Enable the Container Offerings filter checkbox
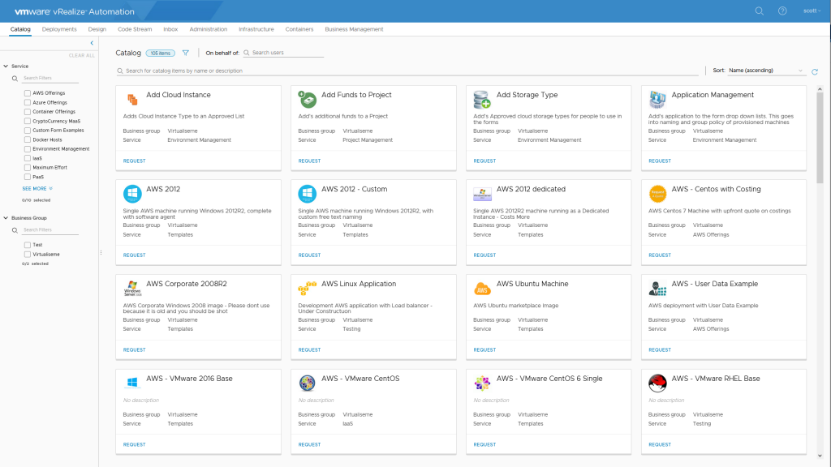This screenshot has height=467, width=831. [x=27, y=112]
